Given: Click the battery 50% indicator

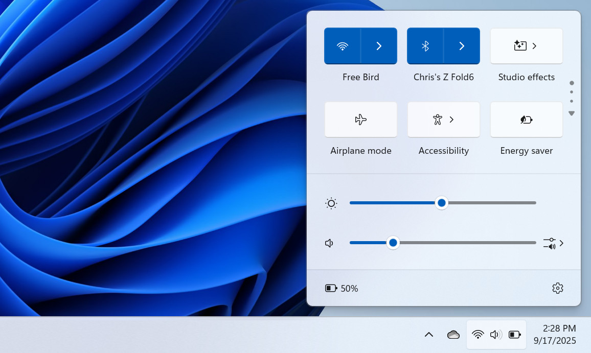Looking at the screenshot, I should tap(342, 288).
